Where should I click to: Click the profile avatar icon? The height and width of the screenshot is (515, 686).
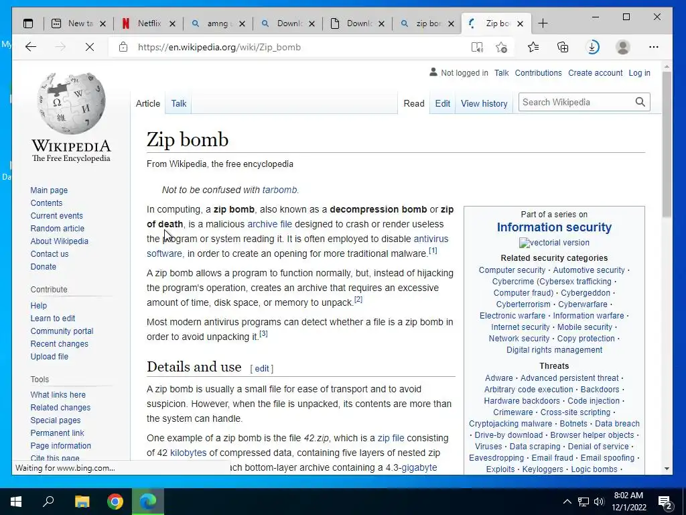point(622,47)
